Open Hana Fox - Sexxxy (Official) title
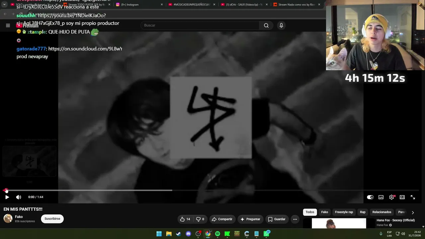Screen dimensions: 425x239 [395, 220]
